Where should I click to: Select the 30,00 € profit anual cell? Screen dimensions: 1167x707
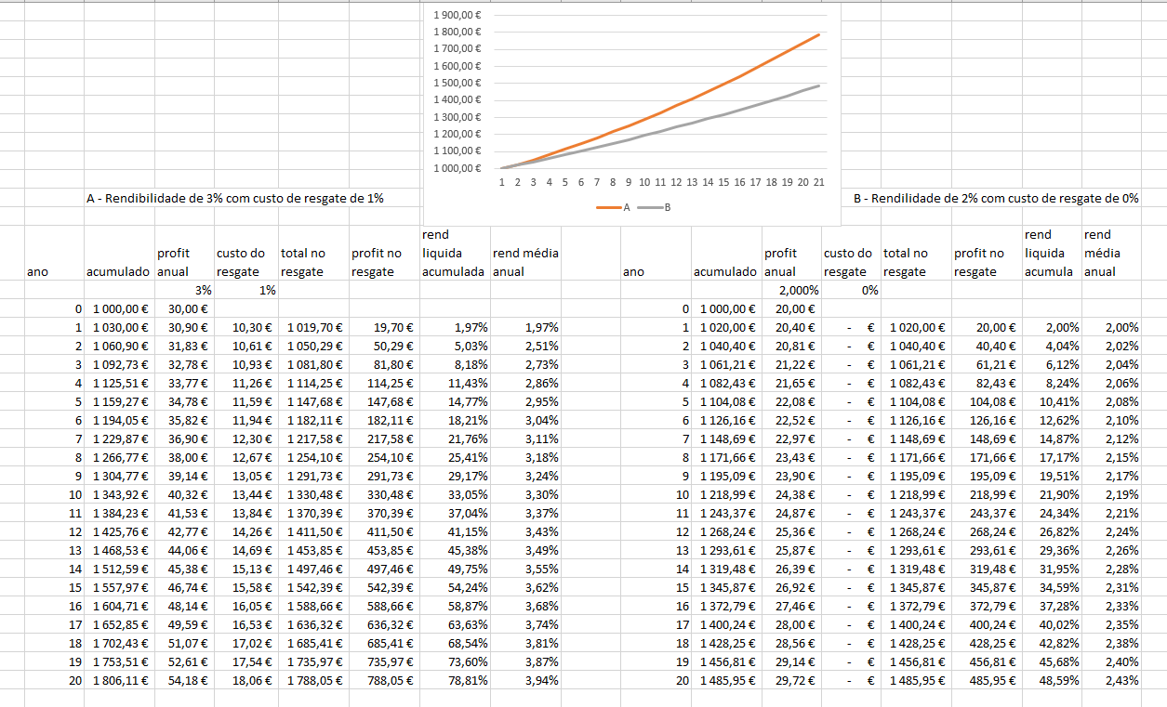pyautogui.click(x=184, y=309)
